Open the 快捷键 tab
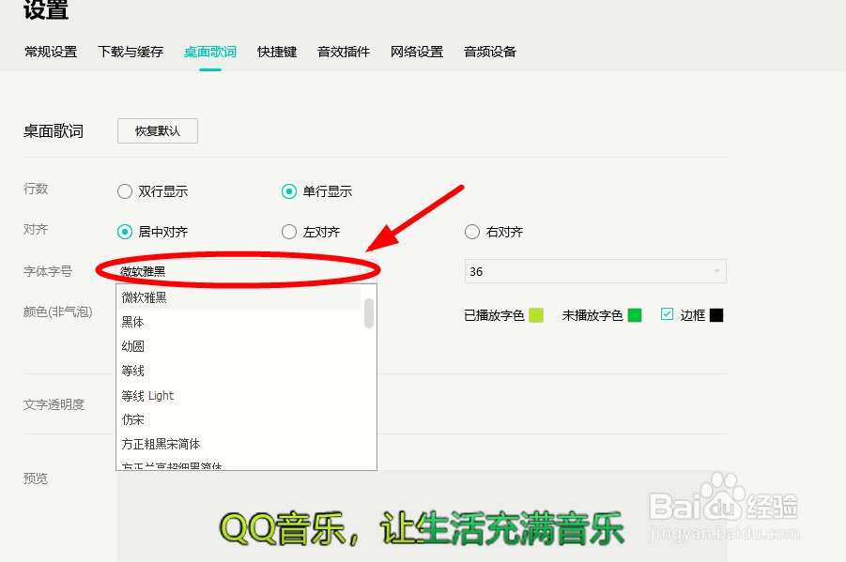This screenshot has width=846, height=562. (x=277, y=52)
